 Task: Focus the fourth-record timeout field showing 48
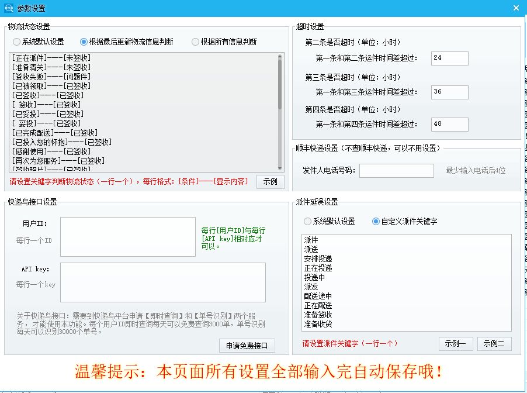450,125
